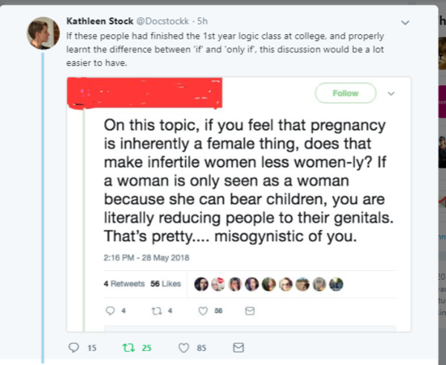The width and height of the screenshot is (446, 365).
Task: Click the last liker avatar in the likes row
Action: click(336, 283)
